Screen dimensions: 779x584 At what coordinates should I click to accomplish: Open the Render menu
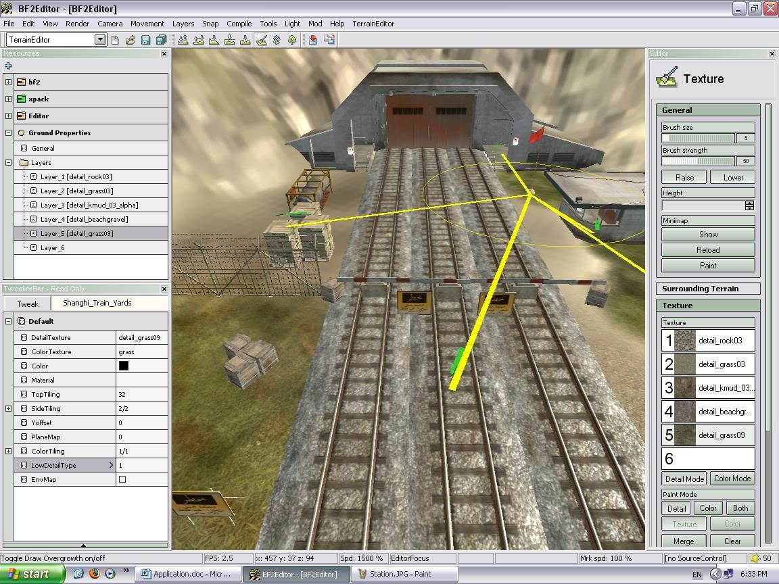[x=78, y=24]
